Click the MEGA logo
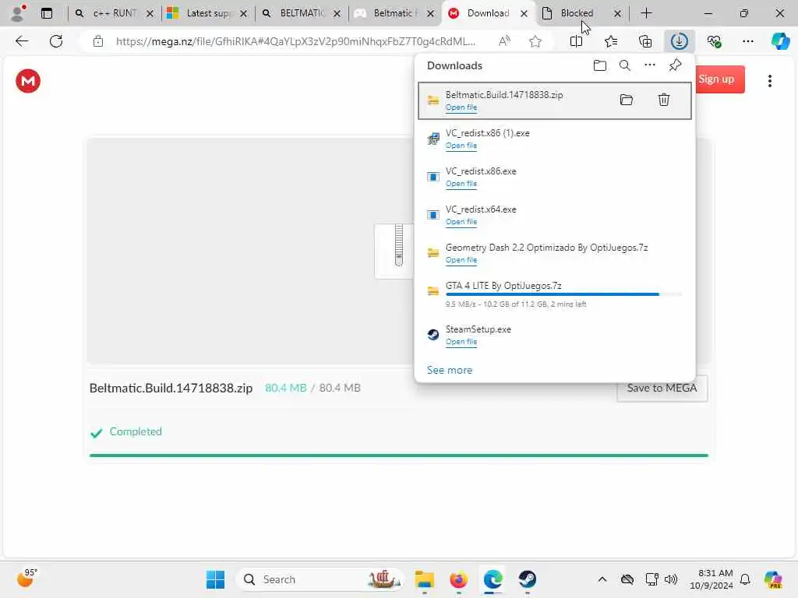The image size is (798, 598). tap(28, 81)
